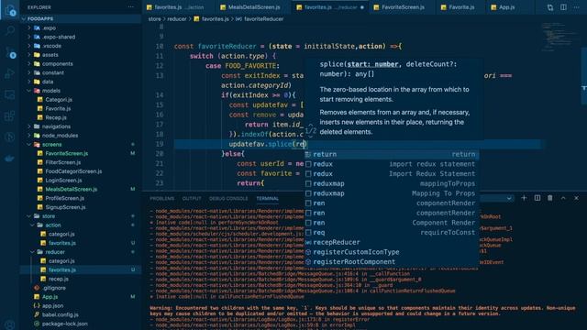This screenshot has width=587, height=330.
Task: Maximize the panel with the up chevron
Action: click(x=563, y=198)
